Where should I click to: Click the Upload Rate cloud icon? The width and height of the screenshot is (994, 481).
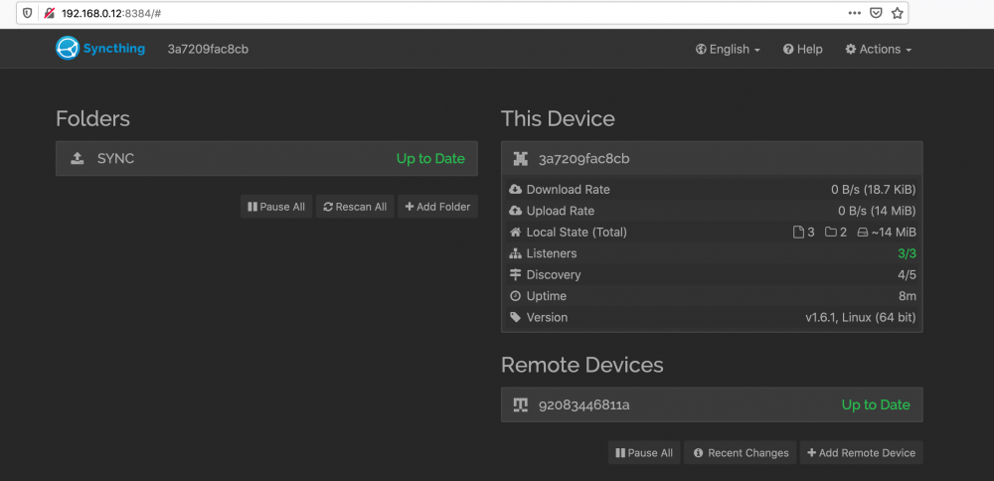(x=515, y=211)
